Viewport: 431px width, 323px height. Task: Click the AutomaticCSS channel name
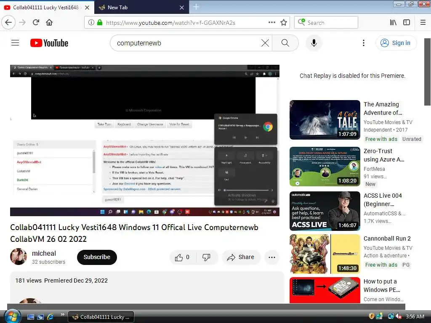384,213
